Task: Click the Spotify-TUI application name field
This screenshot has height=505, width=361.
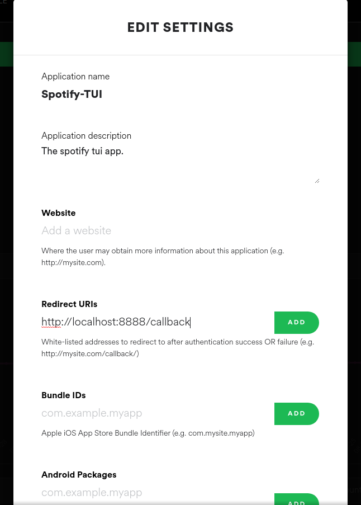Action: [72, 94]
